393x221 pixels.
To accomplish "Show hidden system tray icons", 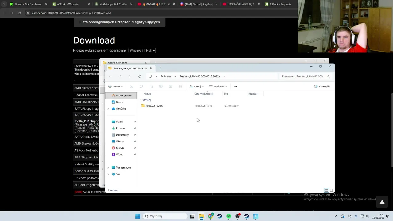I will [x=336, y=216].
